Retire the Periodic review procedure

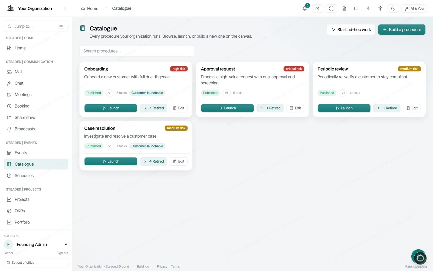pyautogui.click(x=387, y=108)
